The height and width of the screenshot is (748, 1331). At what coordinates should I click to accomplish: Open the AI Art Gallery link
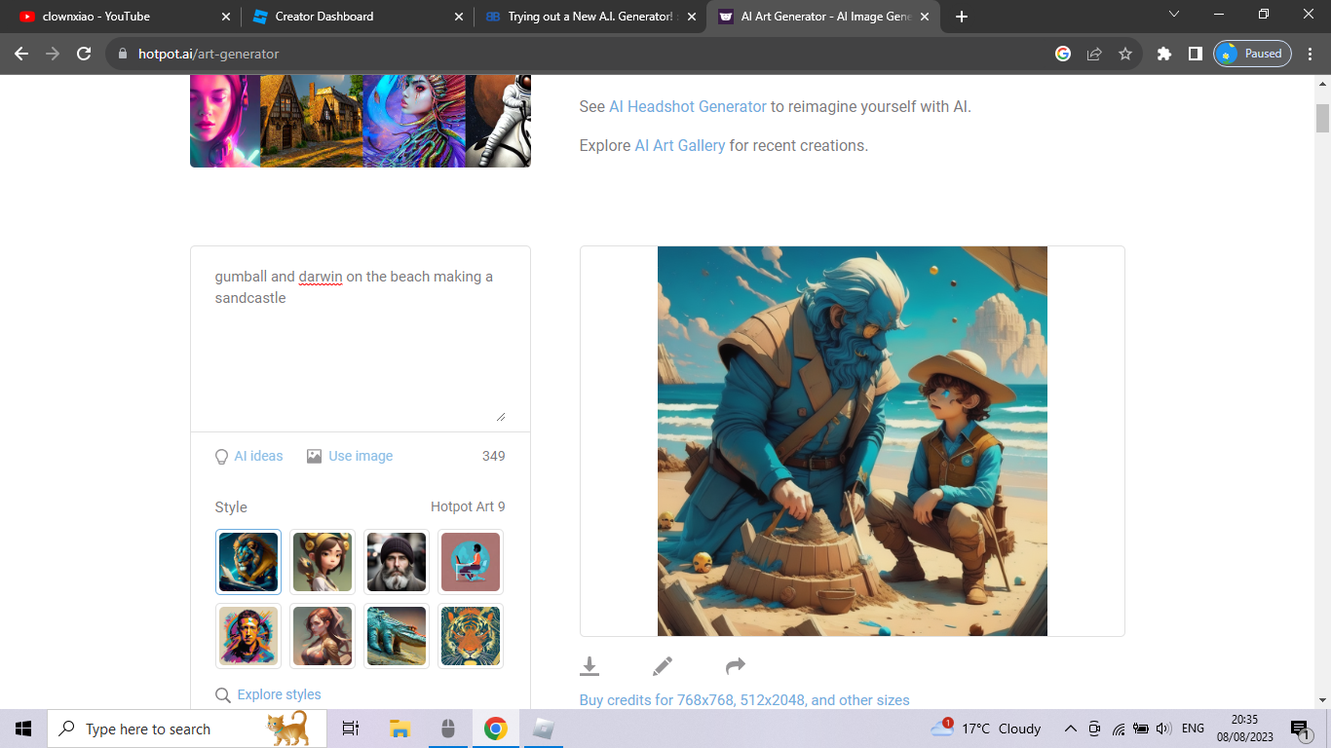coord(680,145)
